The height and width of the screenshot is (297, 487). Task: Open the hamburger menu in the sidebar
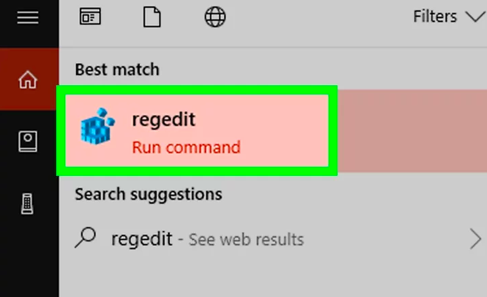coord(28,18)
